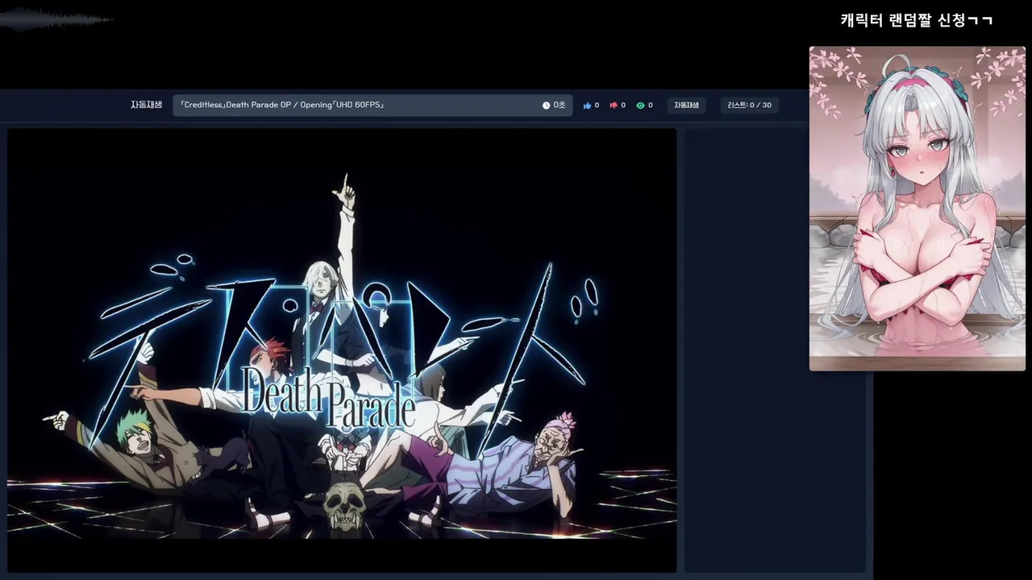Click the 자동재생 label left of title
1032x580 pixels.
[147, 106]
